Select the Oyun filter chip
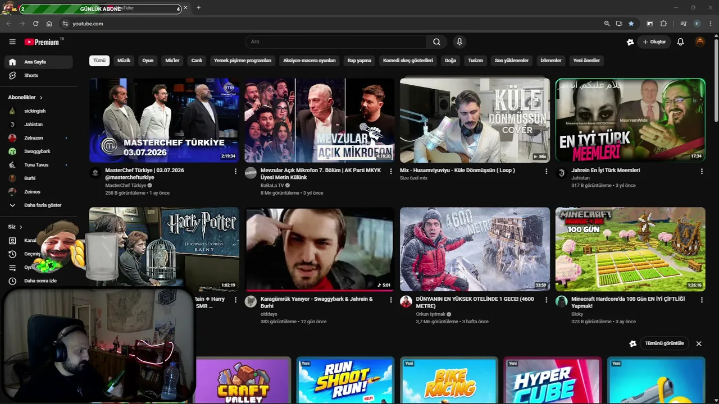This screenshot has height=404, width=719. [148, 61]
